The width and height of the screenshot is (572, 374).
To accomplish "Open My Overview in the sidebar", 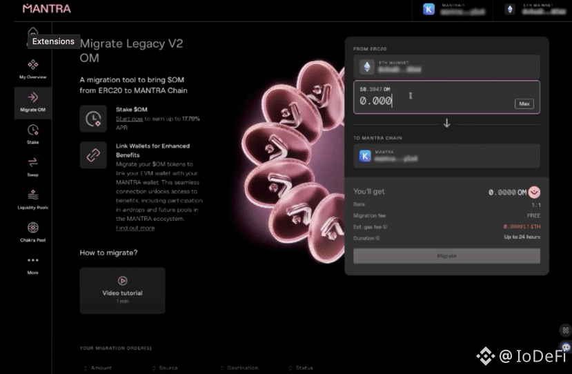I will coord(32,68).
